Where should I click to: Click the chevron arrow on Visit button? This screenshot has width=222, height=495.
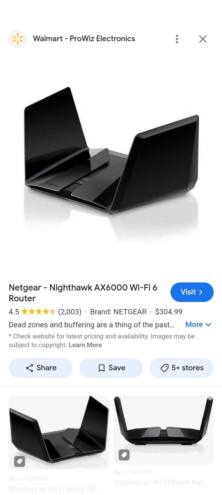(x=201, y=292)
